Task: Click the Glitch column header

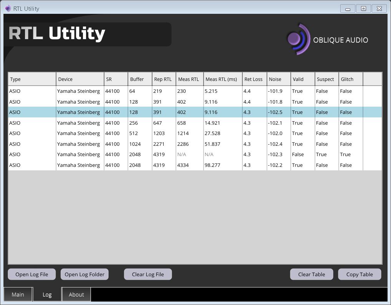Action: click(351, 79)
